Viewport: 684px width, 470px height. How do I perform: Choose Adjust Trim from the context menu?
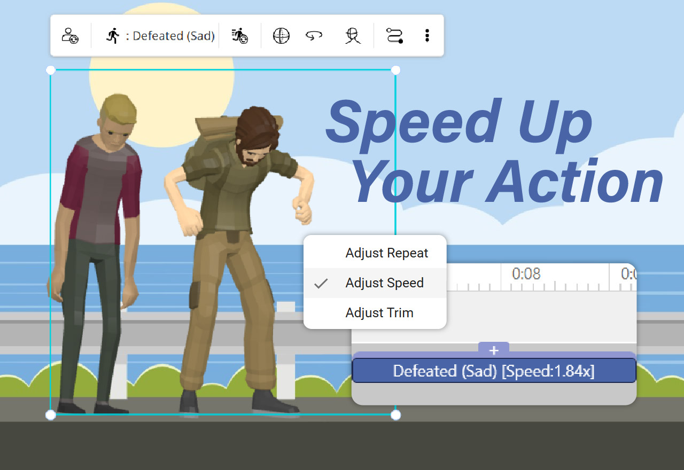tap(380, 312)
